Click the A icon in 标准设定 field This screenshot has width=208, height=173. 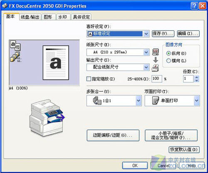90,34
